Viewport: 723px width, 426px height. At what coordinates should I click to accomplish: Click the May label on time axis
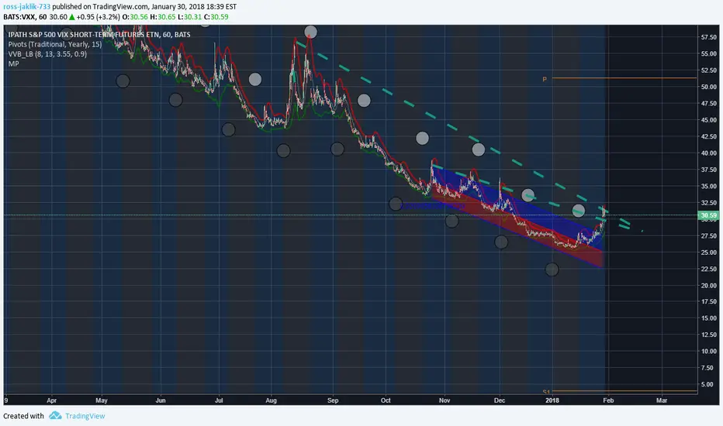click(102, 400)
